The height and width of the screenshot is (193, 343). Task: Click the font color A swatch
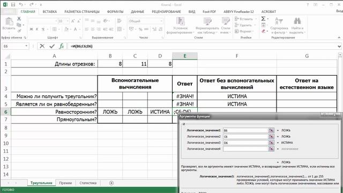coord(75,29)
